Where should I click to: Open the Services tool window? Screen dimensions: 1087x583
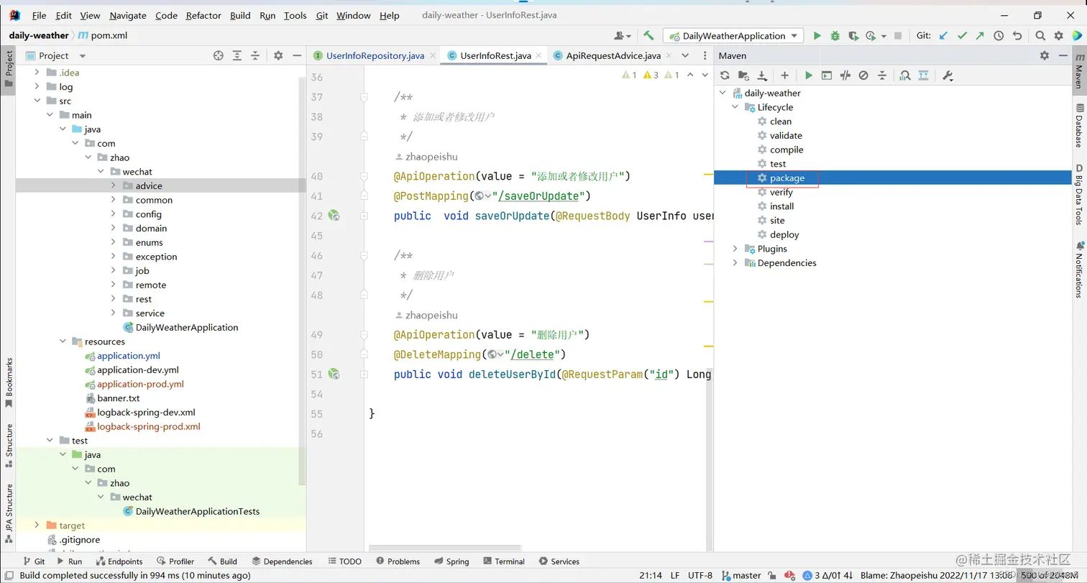point(559,561)
